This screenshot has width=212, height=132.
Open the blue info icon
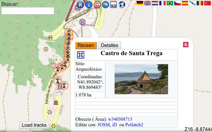[89, 5]
